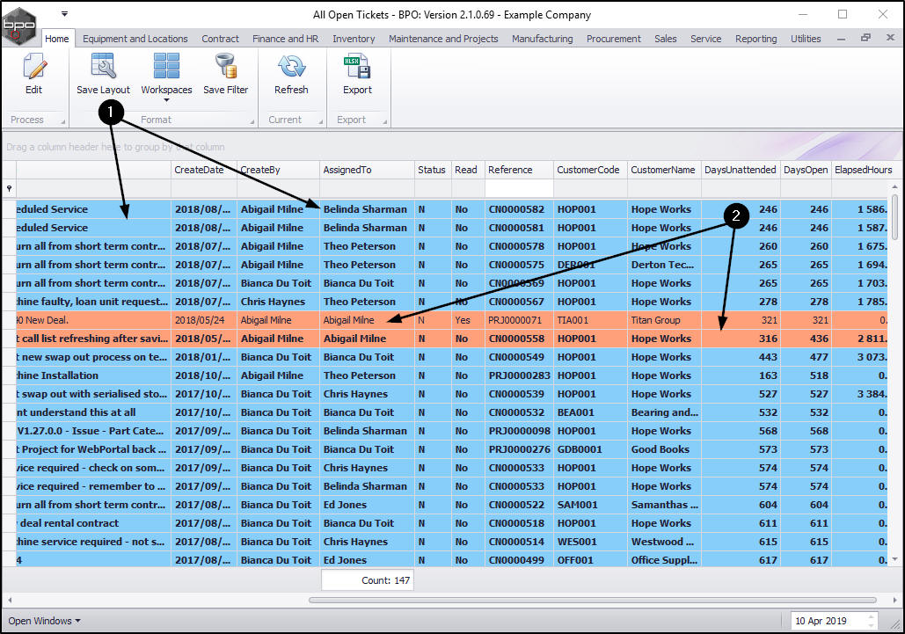Expand the Format group dialog launcher
This screenshot has width=905, height=634.
coord(252,121)
